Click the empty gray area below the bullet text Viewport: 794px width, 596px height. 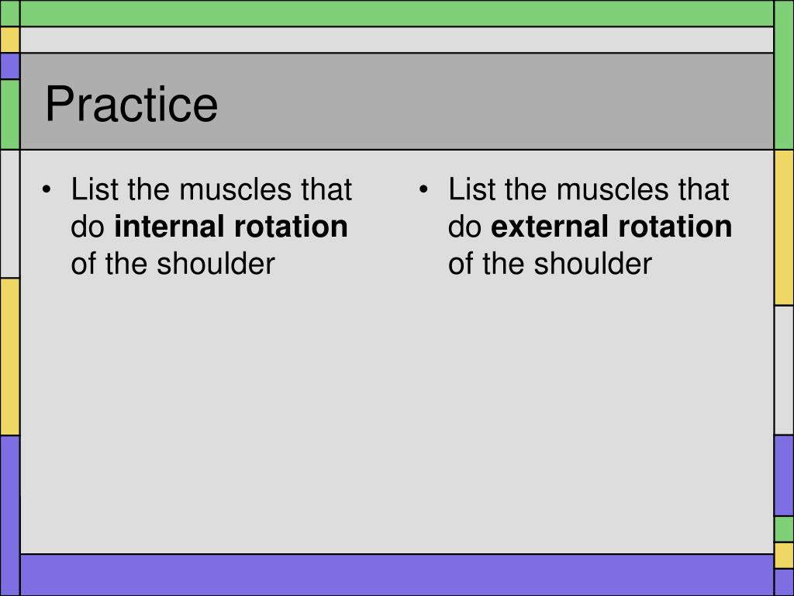[x=396, y=416]
